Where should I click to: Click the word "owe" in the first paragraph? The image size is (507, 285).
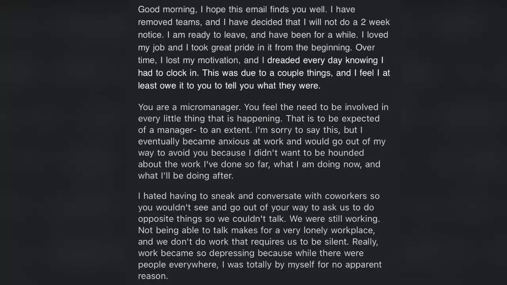[168, 85]
